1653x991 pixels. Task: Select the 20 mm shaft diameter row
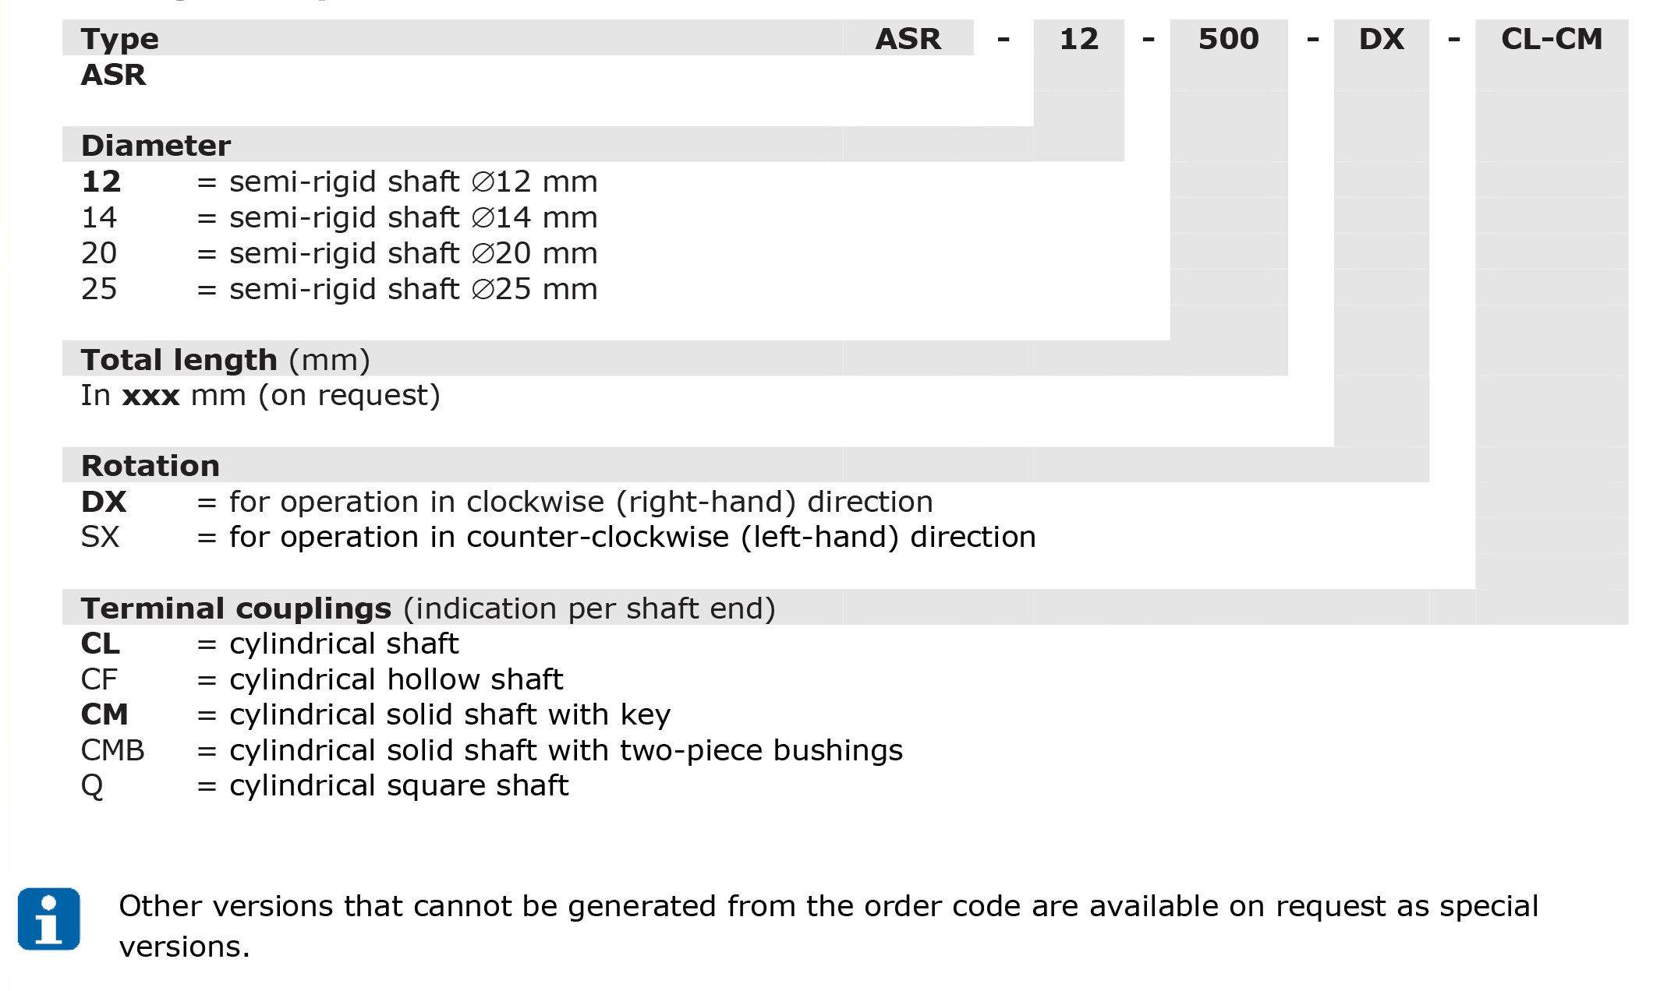pyautogui.click(x=339, y=253)
